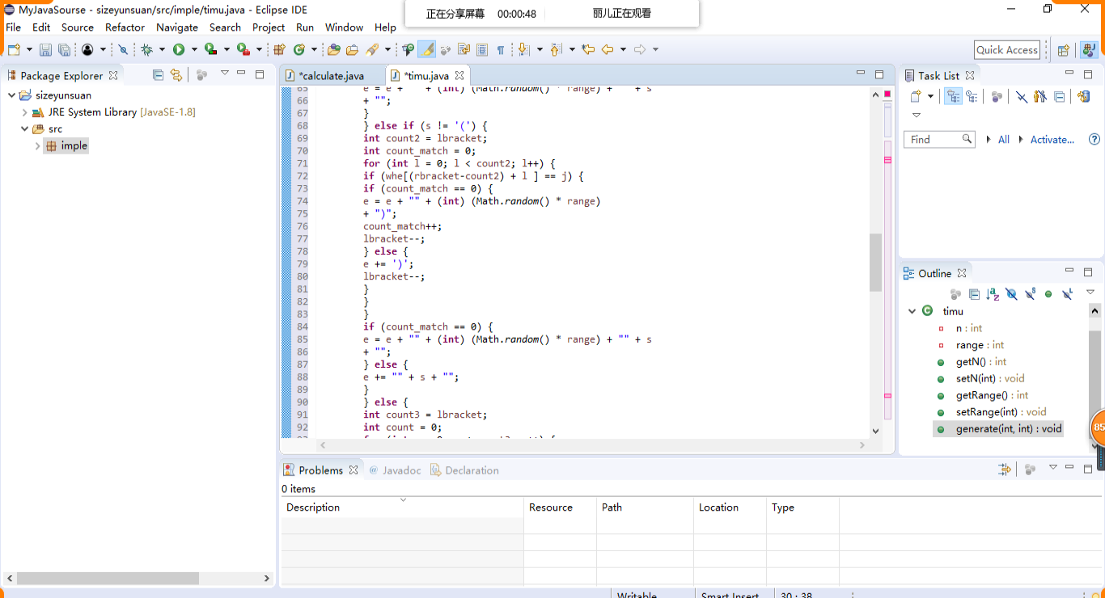1105x598 pixels.
Task: Open Package Explorer view menu triangle
Action: (x=225, y=74)
